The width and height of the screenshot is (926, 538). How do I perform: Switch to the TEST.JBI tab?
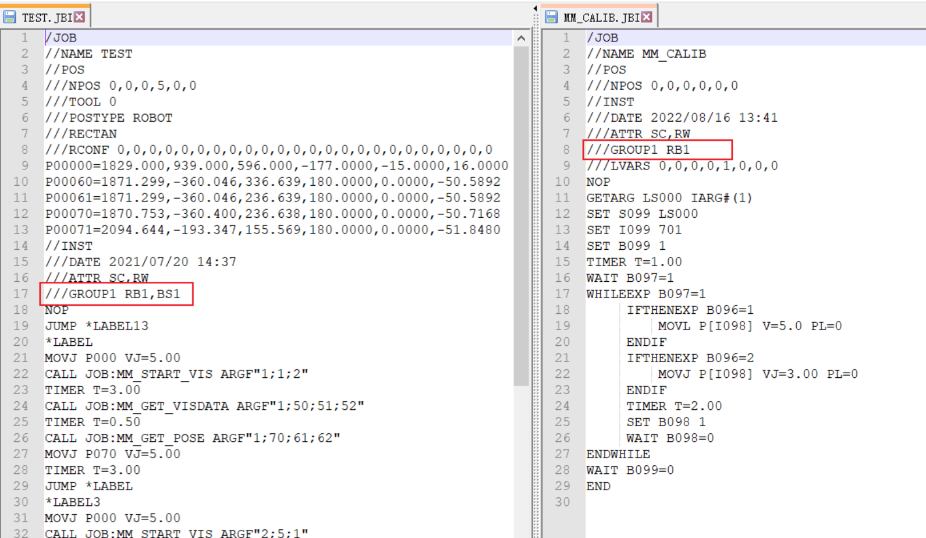pyautogui.click(x=47, y=17)
